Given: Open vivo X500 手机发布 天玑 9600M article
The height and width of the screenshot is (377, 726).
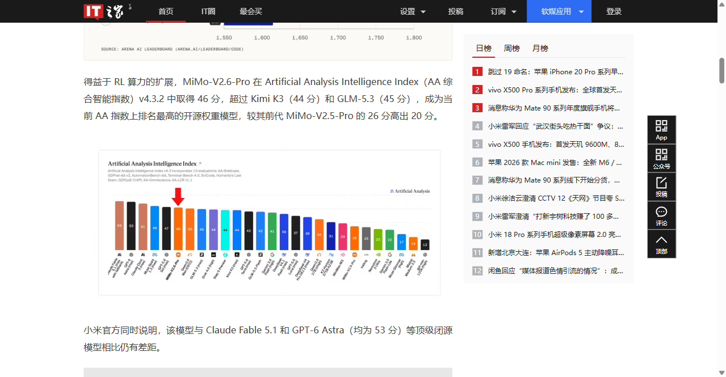Looking at the screenshot, I should tap(556, 144).
